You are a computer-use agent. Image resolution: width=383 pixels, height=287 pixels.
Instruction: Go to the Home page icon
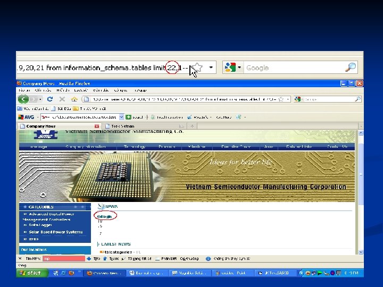[x=74, y=99]
